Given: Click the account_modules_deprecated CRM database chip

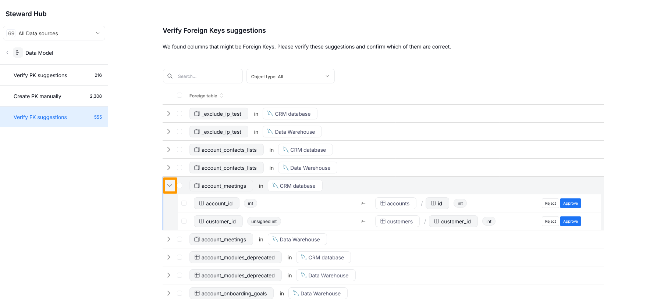Looking at the screenshot, I should click(x=323, y=257).
